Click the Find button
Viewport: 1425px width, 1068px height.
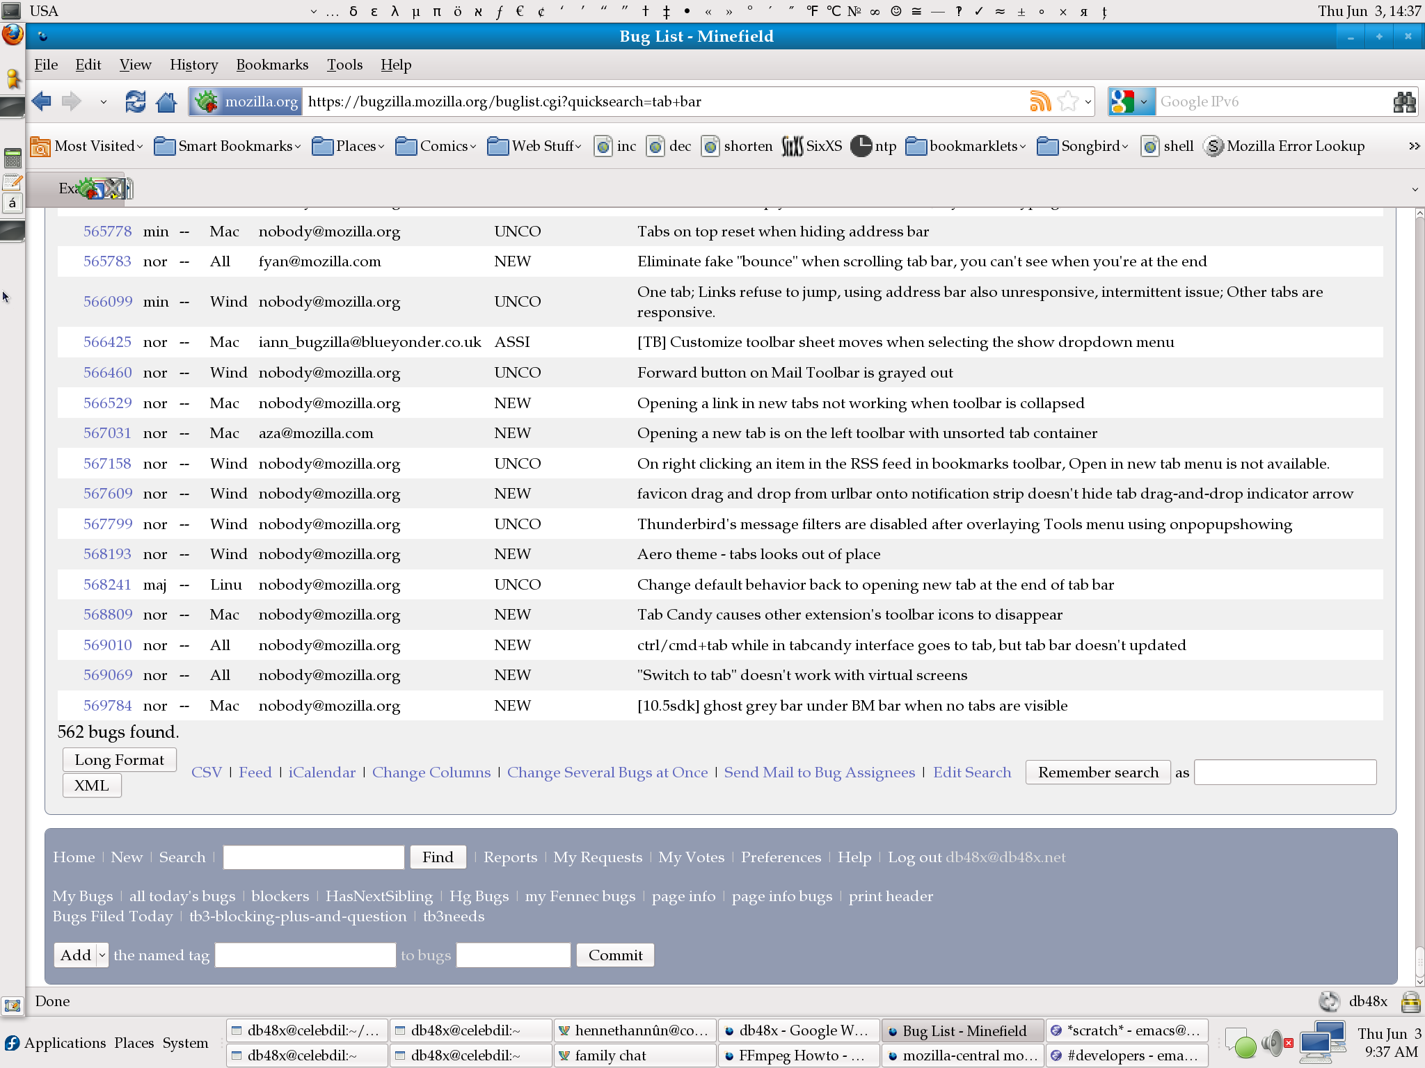point(438,857)
